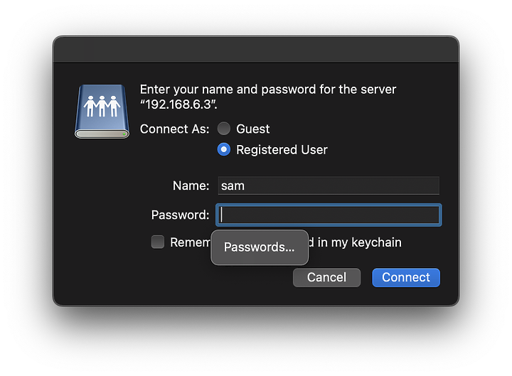Choose Passwords… from the popup menu
This screenshot has width=512, height=376.
[x=260, y=247]
